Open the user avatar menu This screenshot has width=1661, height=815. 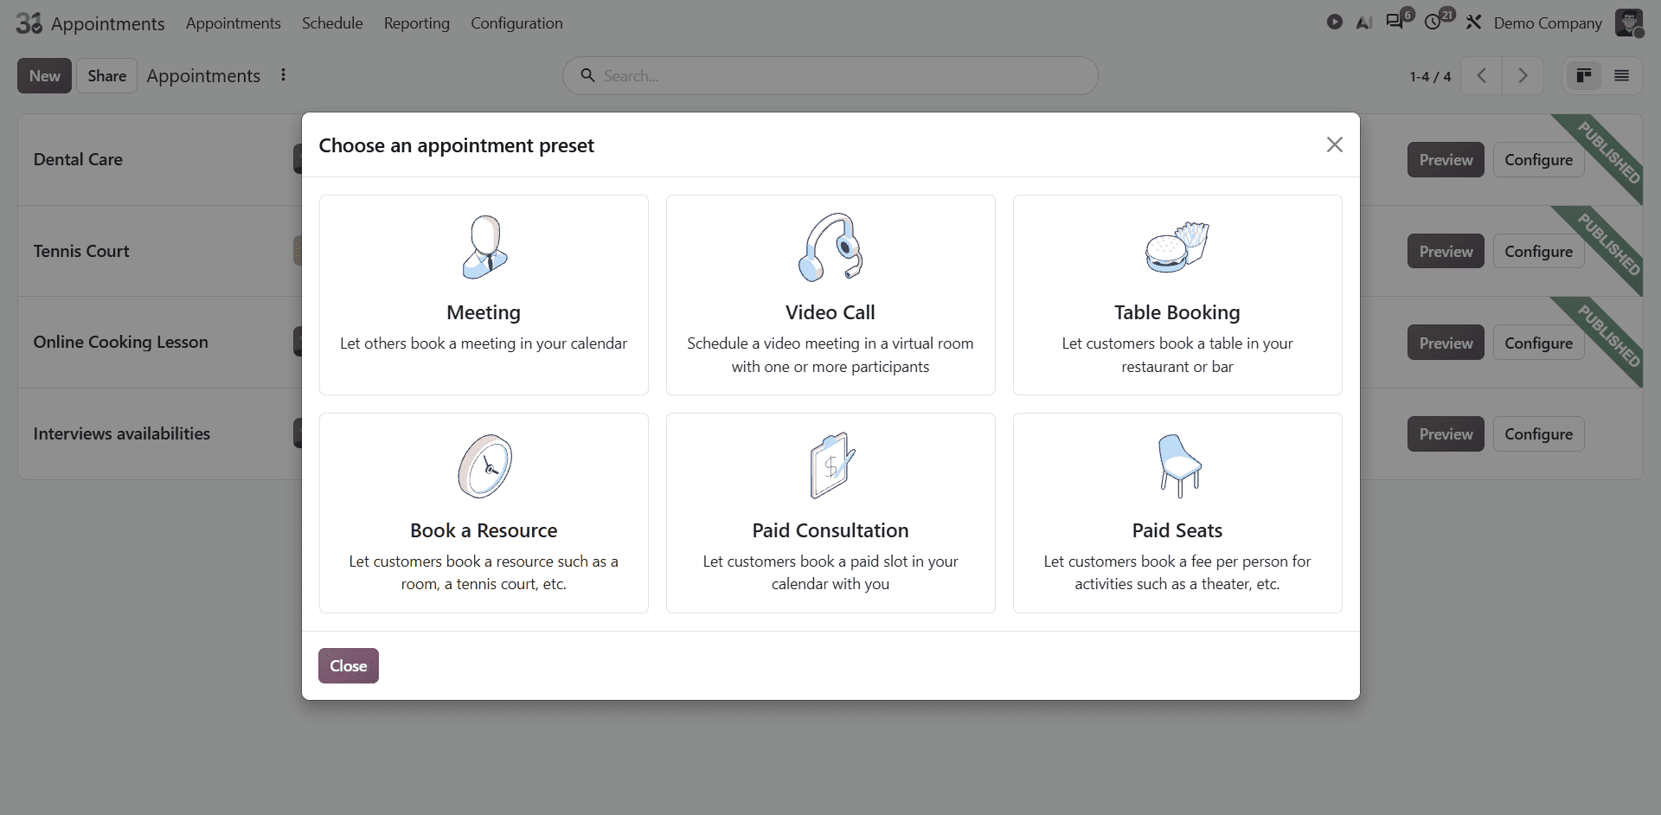1630,23
